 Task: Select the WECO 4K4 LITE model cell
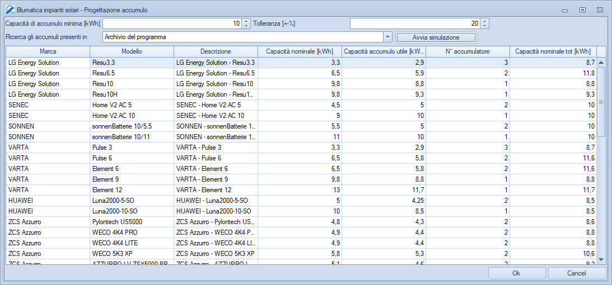tap(132, 243)
